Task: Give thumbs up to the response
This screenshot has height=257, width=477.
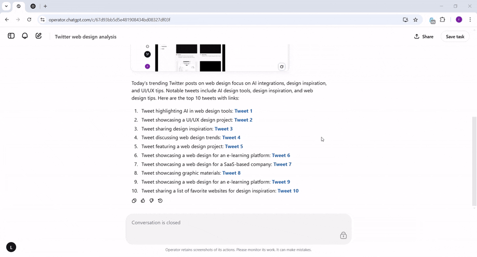Action: [143, 200]
